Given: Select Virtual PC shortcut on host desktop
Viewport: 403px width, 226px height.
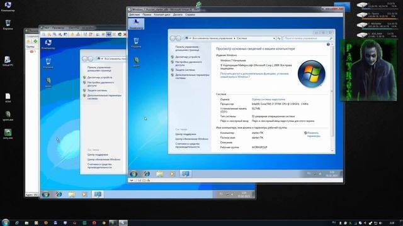Looking at the screenshot, I should pyautogui.click(x=8, y=62).
